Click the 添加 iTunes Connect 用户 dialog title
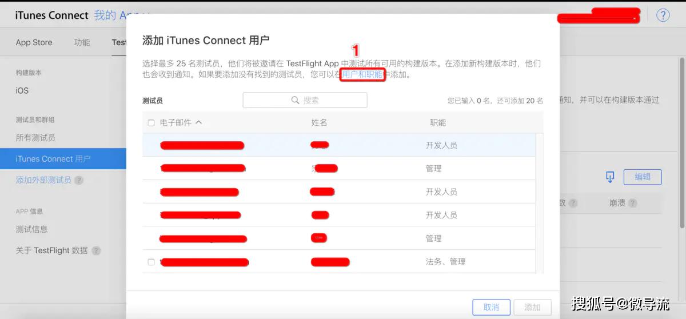Image resolution: width=686 pixels, height=319 pixels. [206, 40]
